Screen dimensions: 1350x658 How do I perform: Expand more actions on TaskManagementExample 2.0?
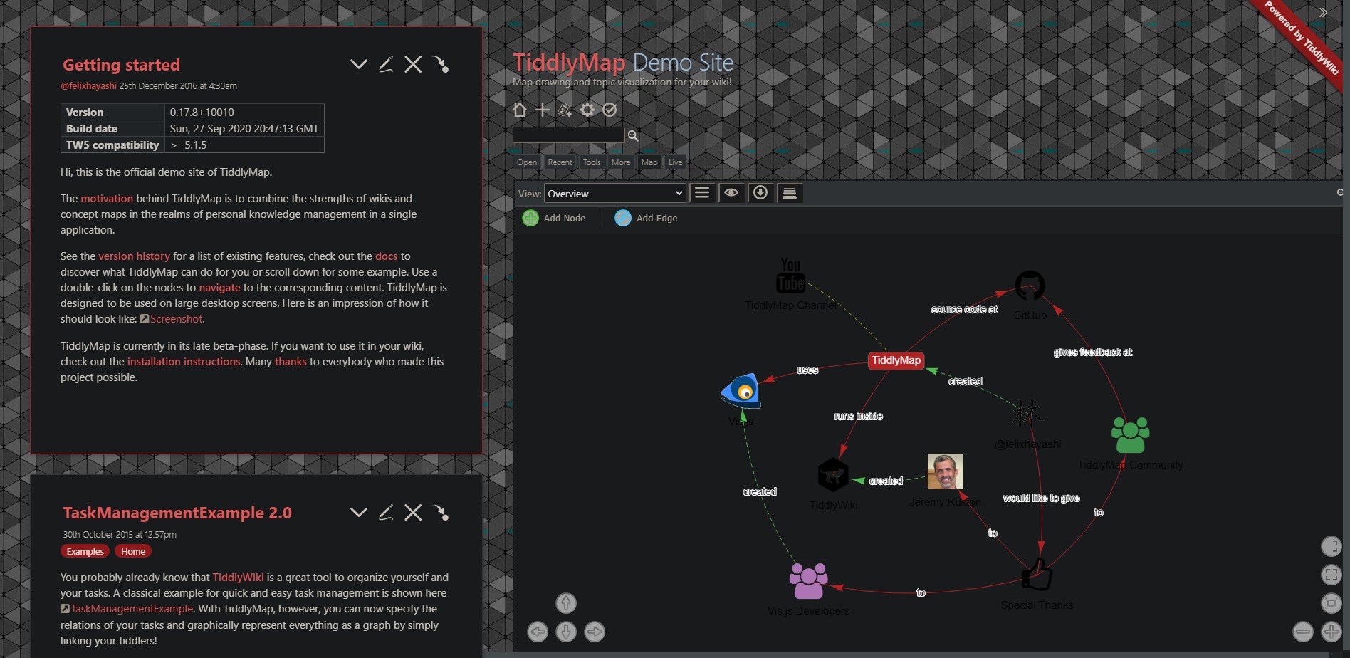tap(359, 512)
